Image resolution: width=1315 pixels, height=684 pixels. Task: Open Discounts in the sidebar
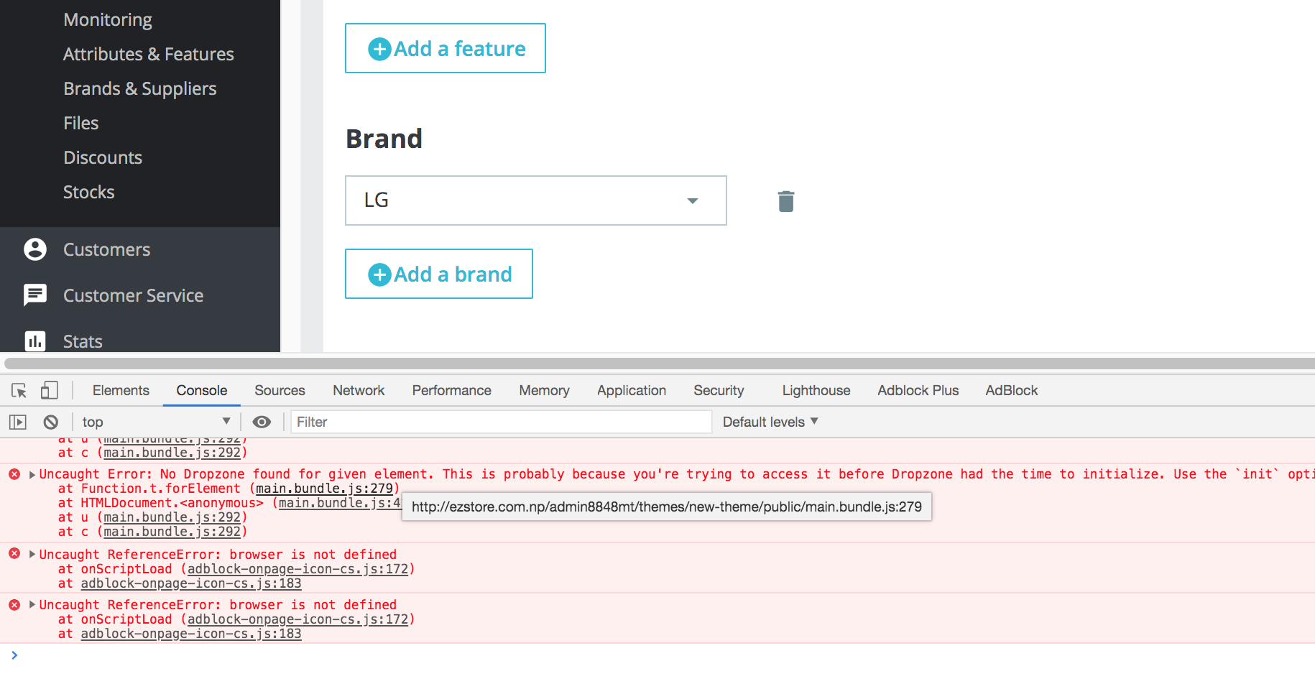coord(103,157)
